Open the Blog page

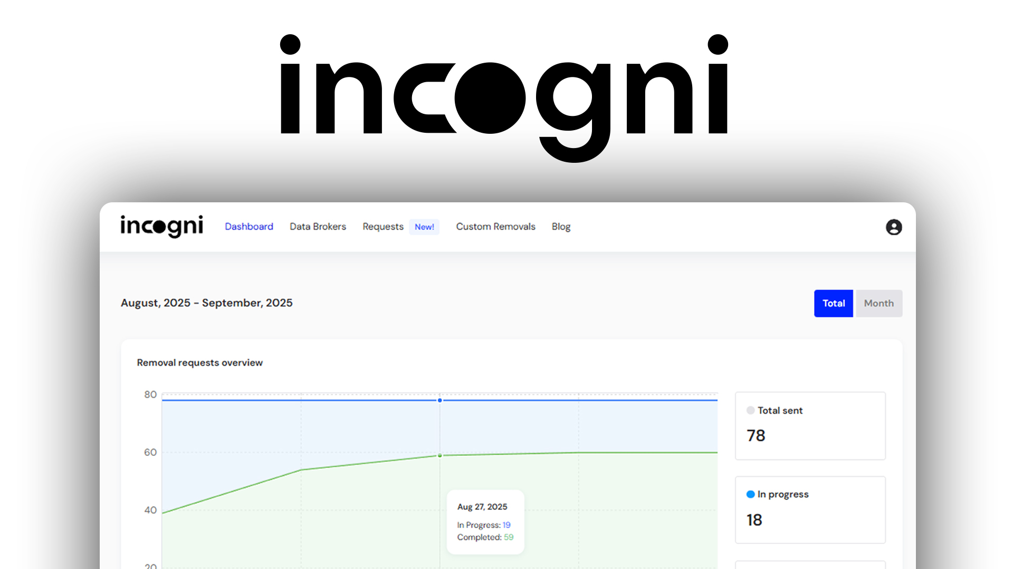(x=561, y=227)
